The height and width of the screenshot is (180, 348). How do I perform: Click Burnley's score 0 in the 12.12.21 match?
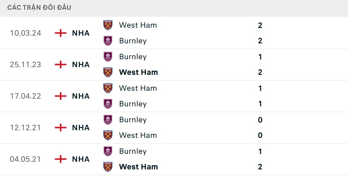pos(260,120)
